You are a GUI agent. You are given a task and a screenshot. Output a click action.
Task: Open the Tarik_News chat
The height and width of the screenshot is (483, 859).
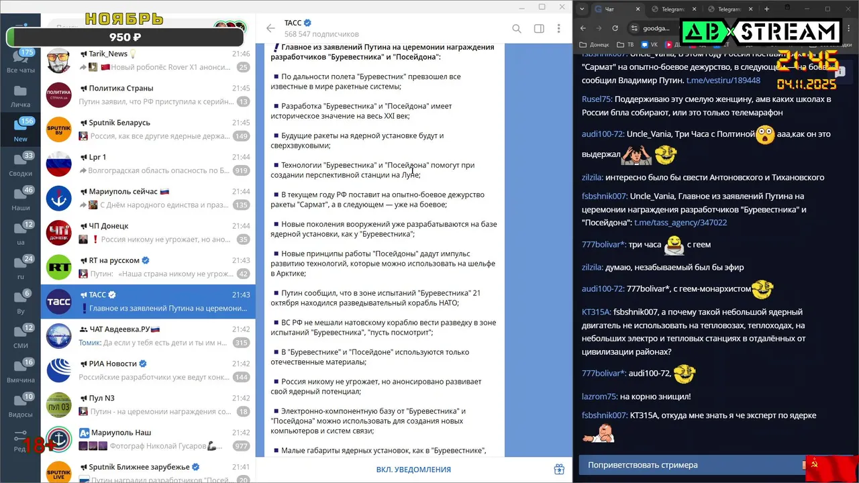(148, 60)
